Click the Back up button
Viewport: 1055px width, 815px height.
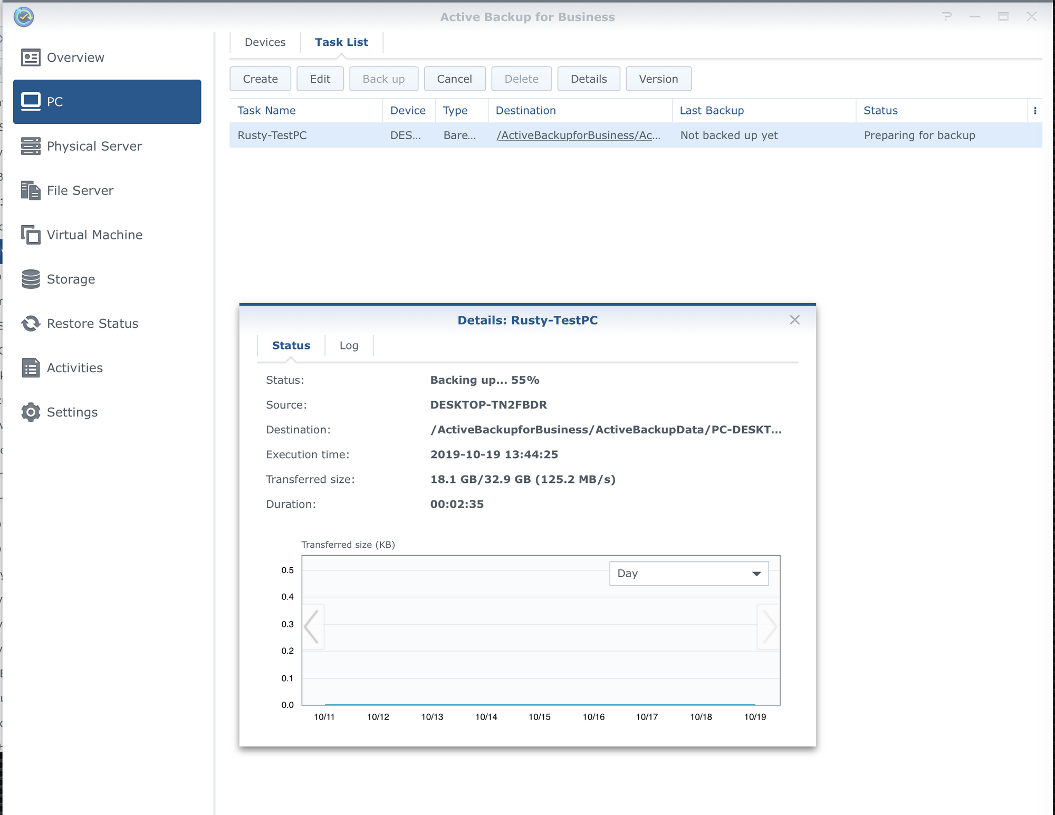click(x=383, y=79)
